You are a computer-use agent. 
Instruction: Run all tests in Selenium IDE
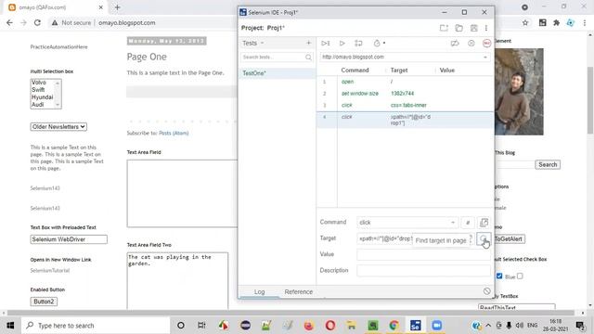click(326, 44)
